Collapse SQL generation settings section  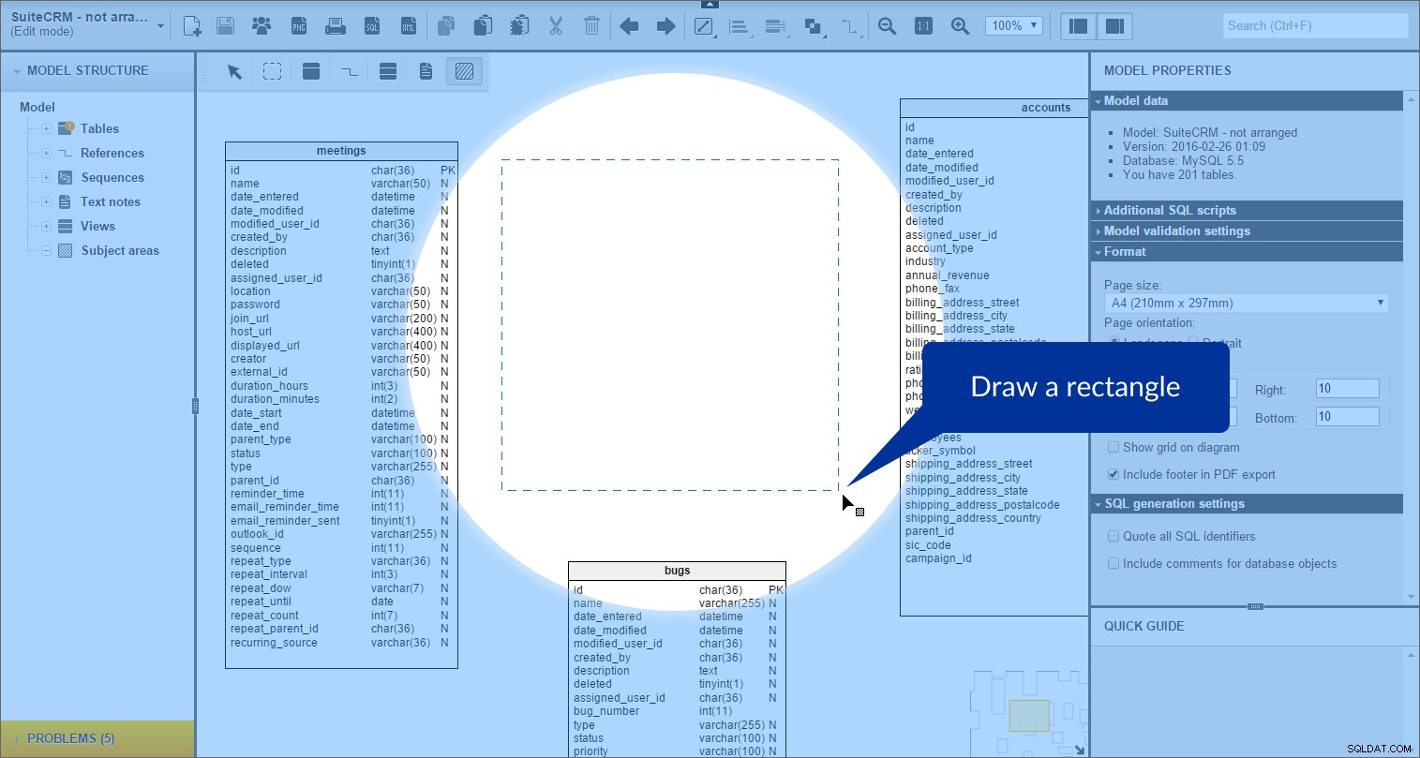click(x=1247, y=504)
